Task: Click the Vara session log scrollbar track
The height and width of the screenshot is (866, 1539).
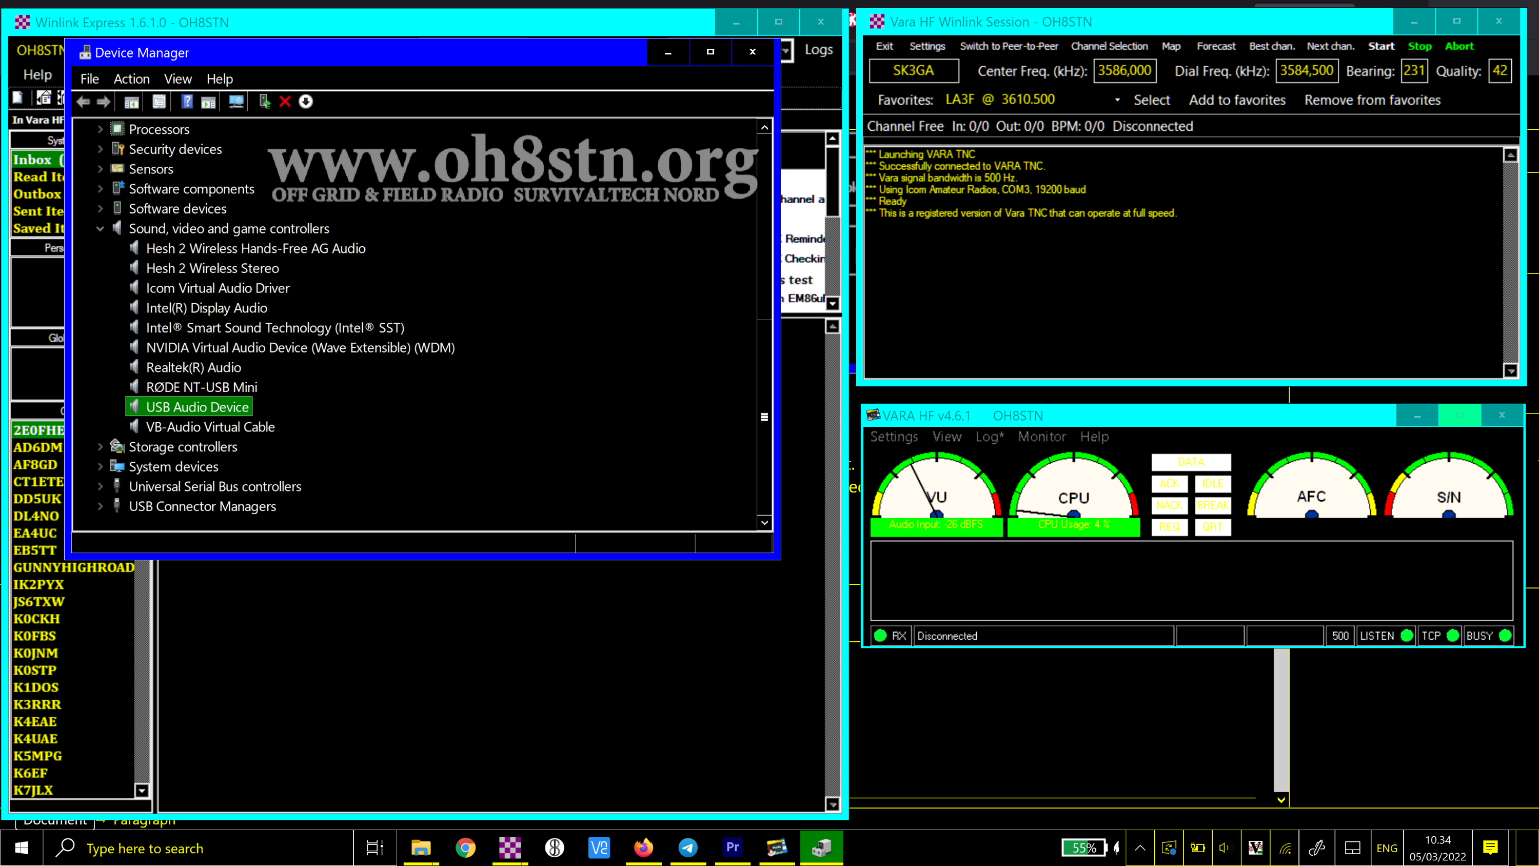Action: (x=1510, y=263)
